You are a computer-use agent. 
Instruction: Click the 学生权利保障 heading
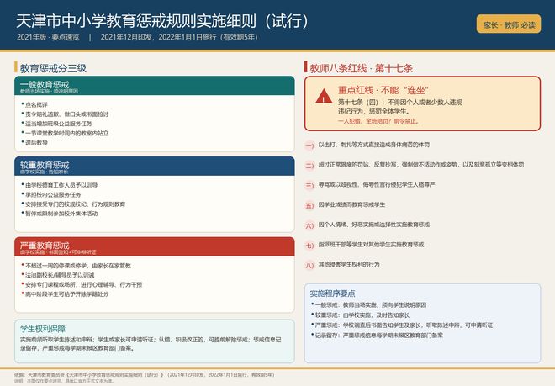point(43,329)
